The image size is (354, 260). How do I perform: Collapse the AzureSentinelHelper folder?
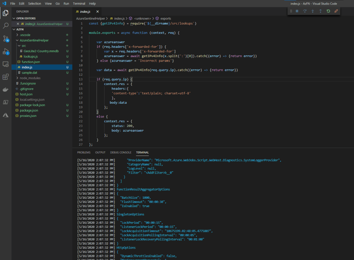(x=34, y=40)
